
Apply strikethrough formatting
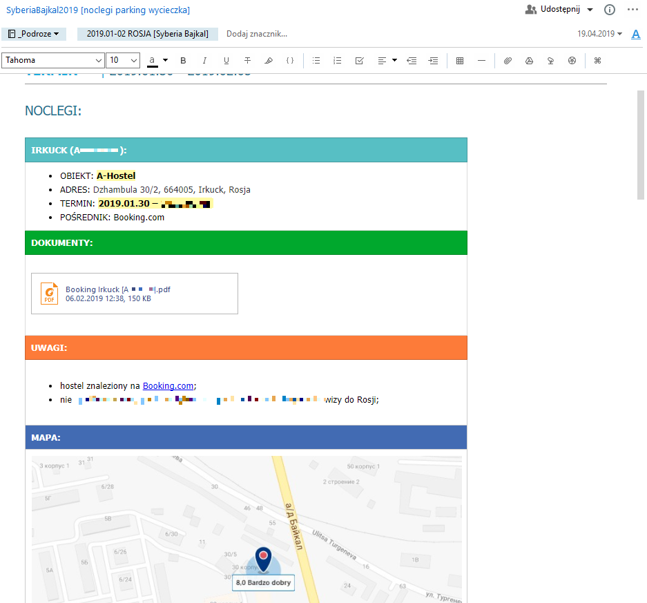pos(248,61)
